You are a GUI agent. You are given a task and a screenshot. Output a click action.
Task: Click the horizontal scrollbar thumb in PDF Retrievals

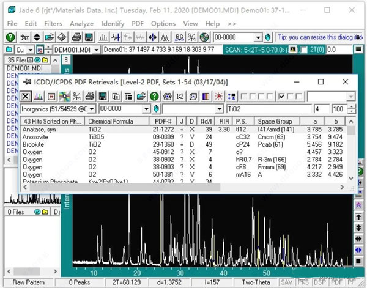click(125, 187)
